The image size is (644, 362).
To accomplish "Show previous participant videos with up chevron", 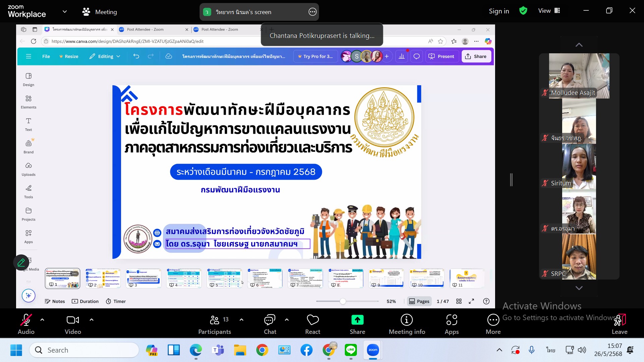I will click(579, 45).
